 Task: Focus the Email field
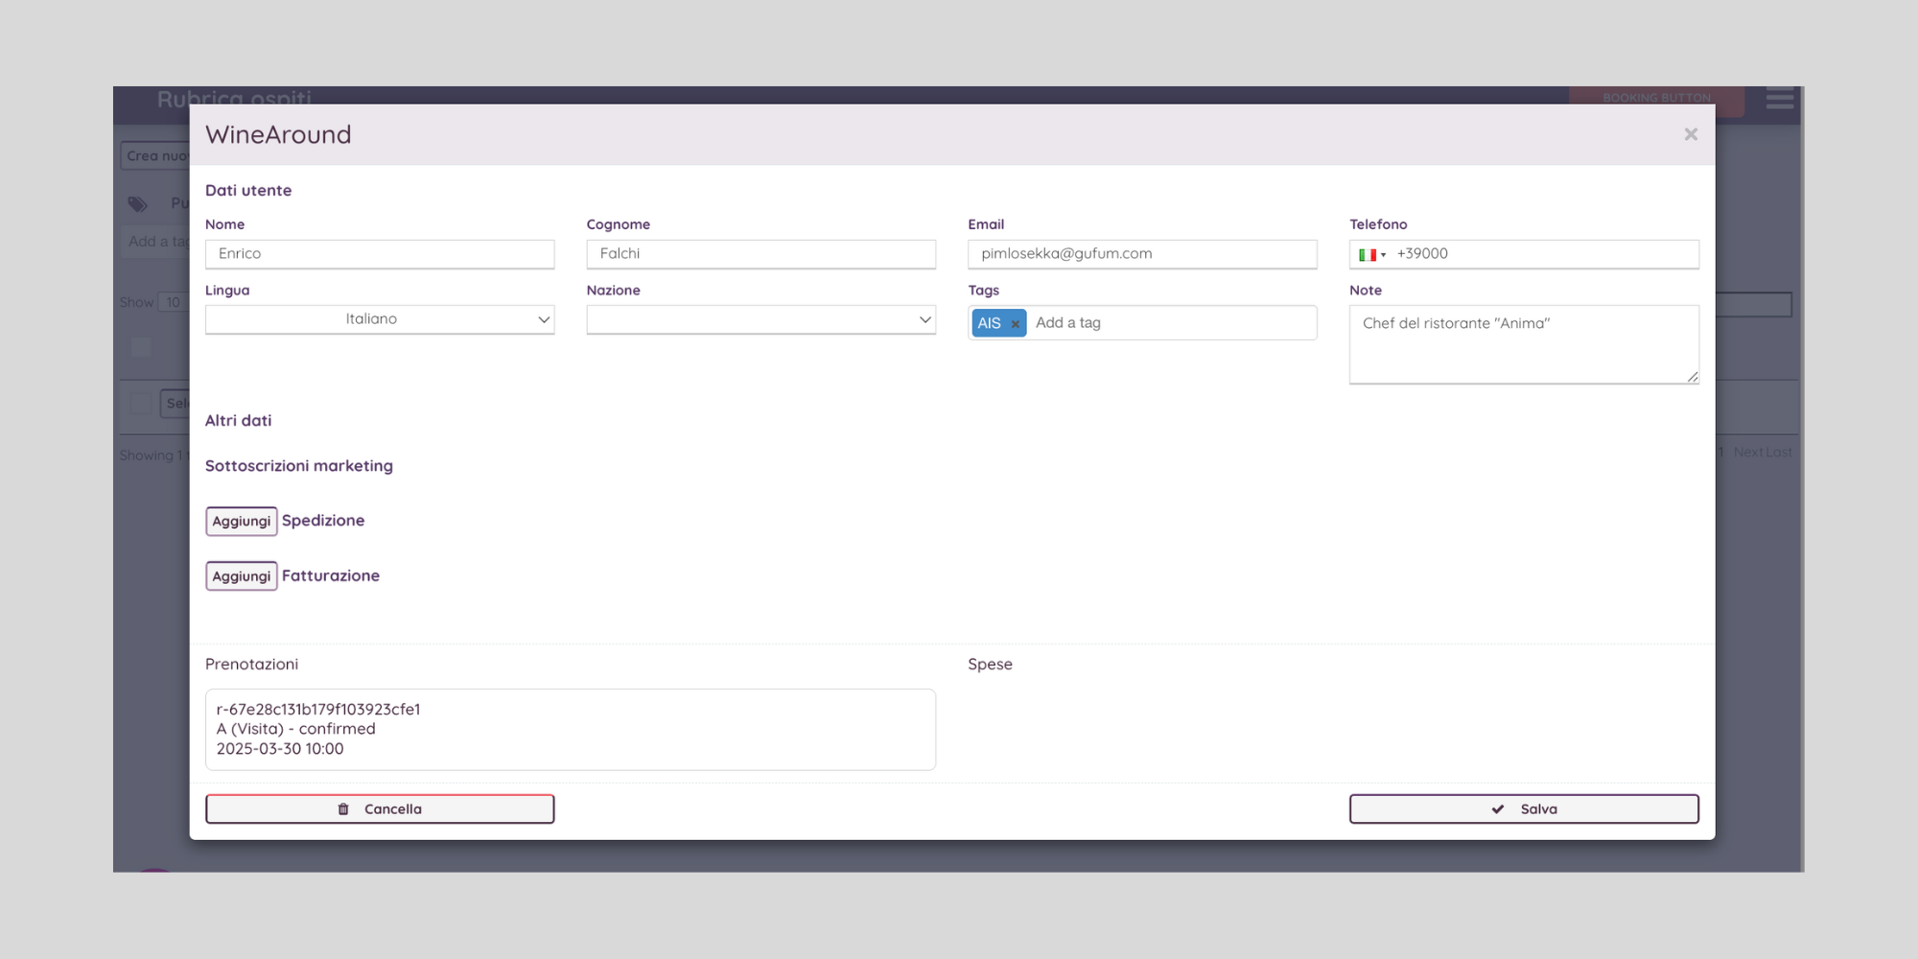click(x=1142, y=254)
